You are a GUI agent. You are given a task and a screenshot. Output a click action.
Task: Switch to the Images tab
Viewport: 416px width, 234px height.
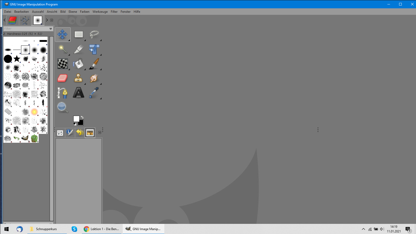pyautogui.click(x=90, y=133)
